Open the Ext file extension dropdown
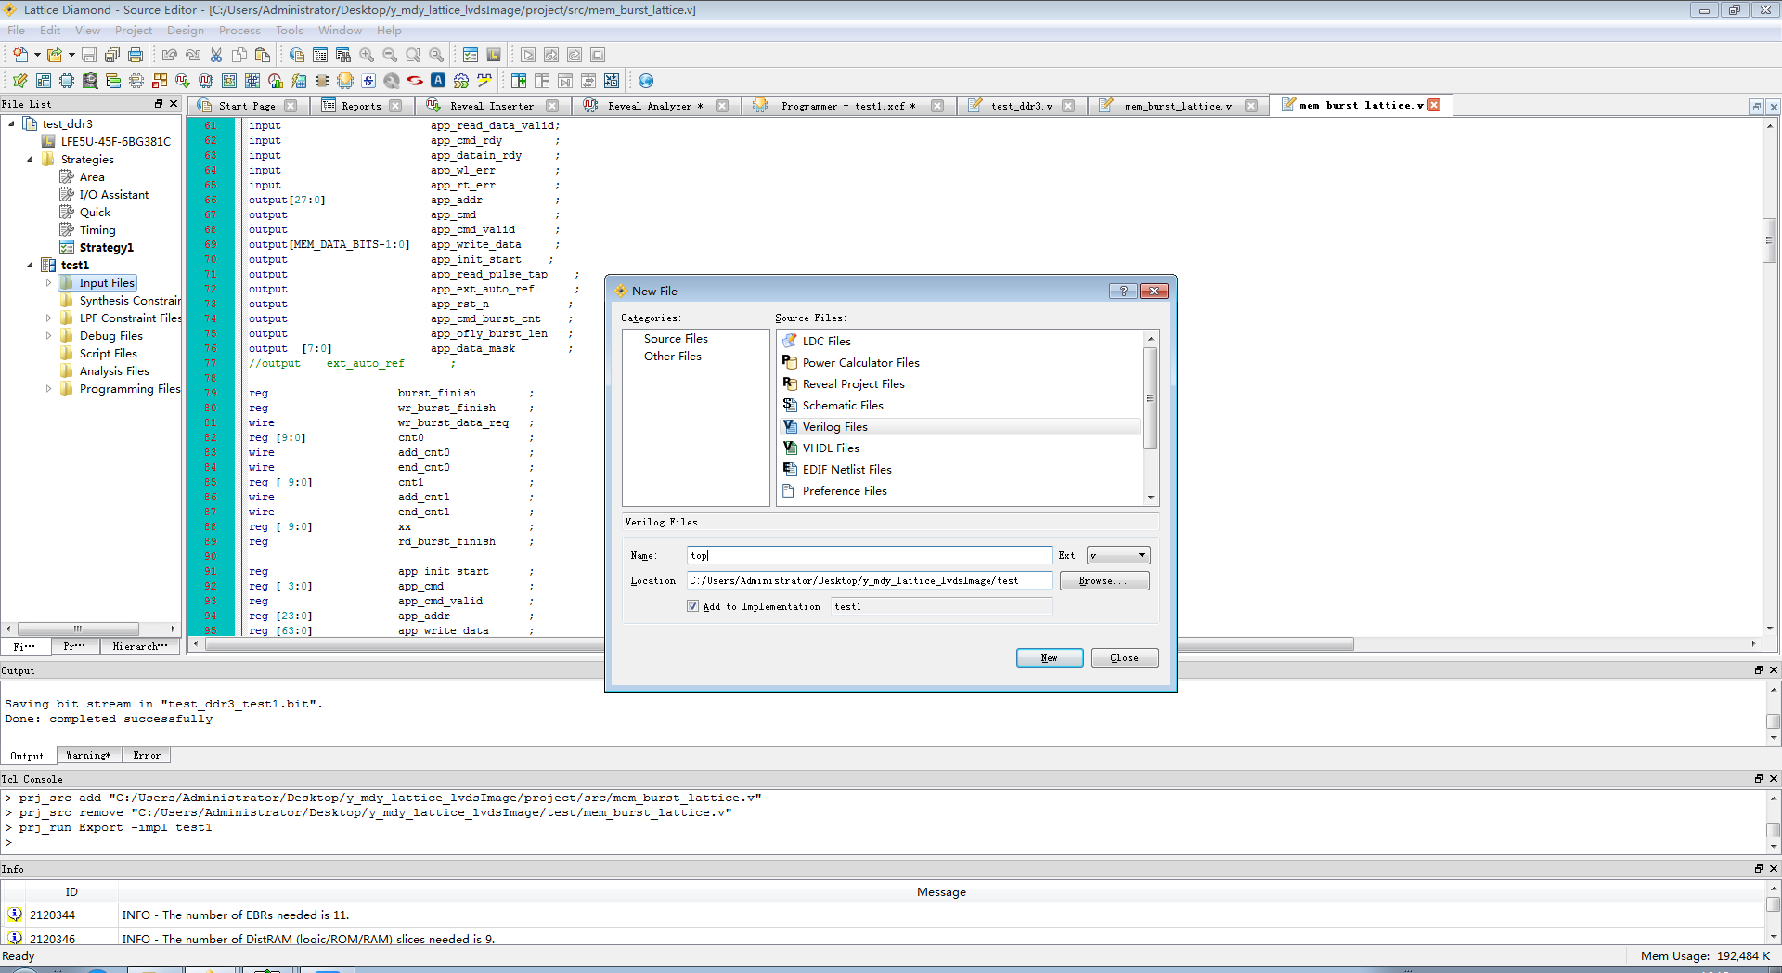The width and height of the screenshot is (1782, 973). tap(1118, 555)
